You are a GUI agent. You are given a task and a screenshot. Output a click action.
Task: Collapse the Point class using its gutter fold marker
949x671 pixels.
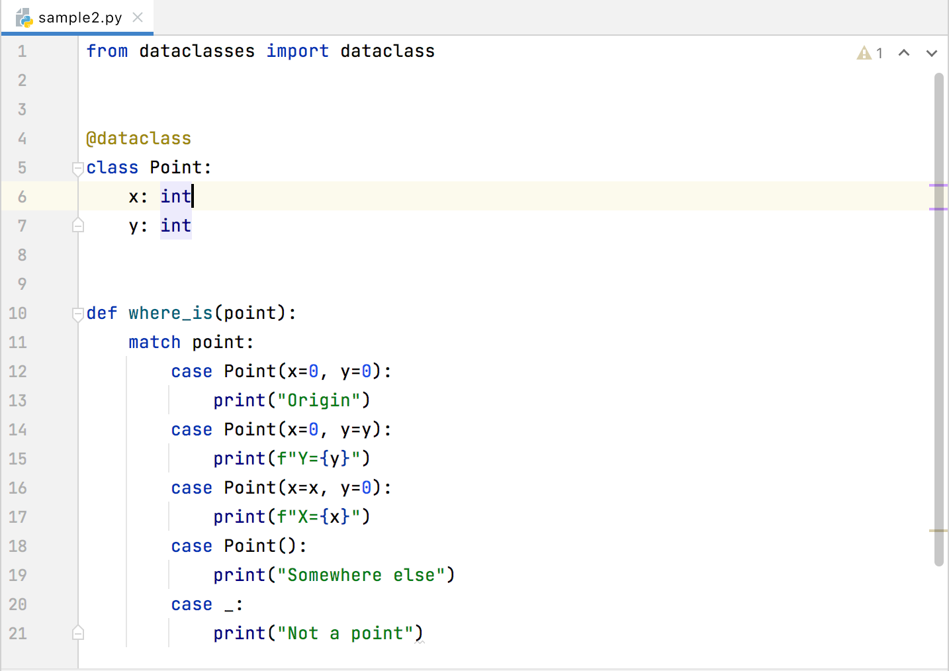coord(77,167)
